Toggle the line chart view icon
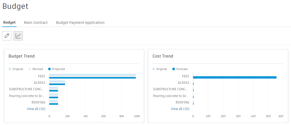 tap(18, 36)
